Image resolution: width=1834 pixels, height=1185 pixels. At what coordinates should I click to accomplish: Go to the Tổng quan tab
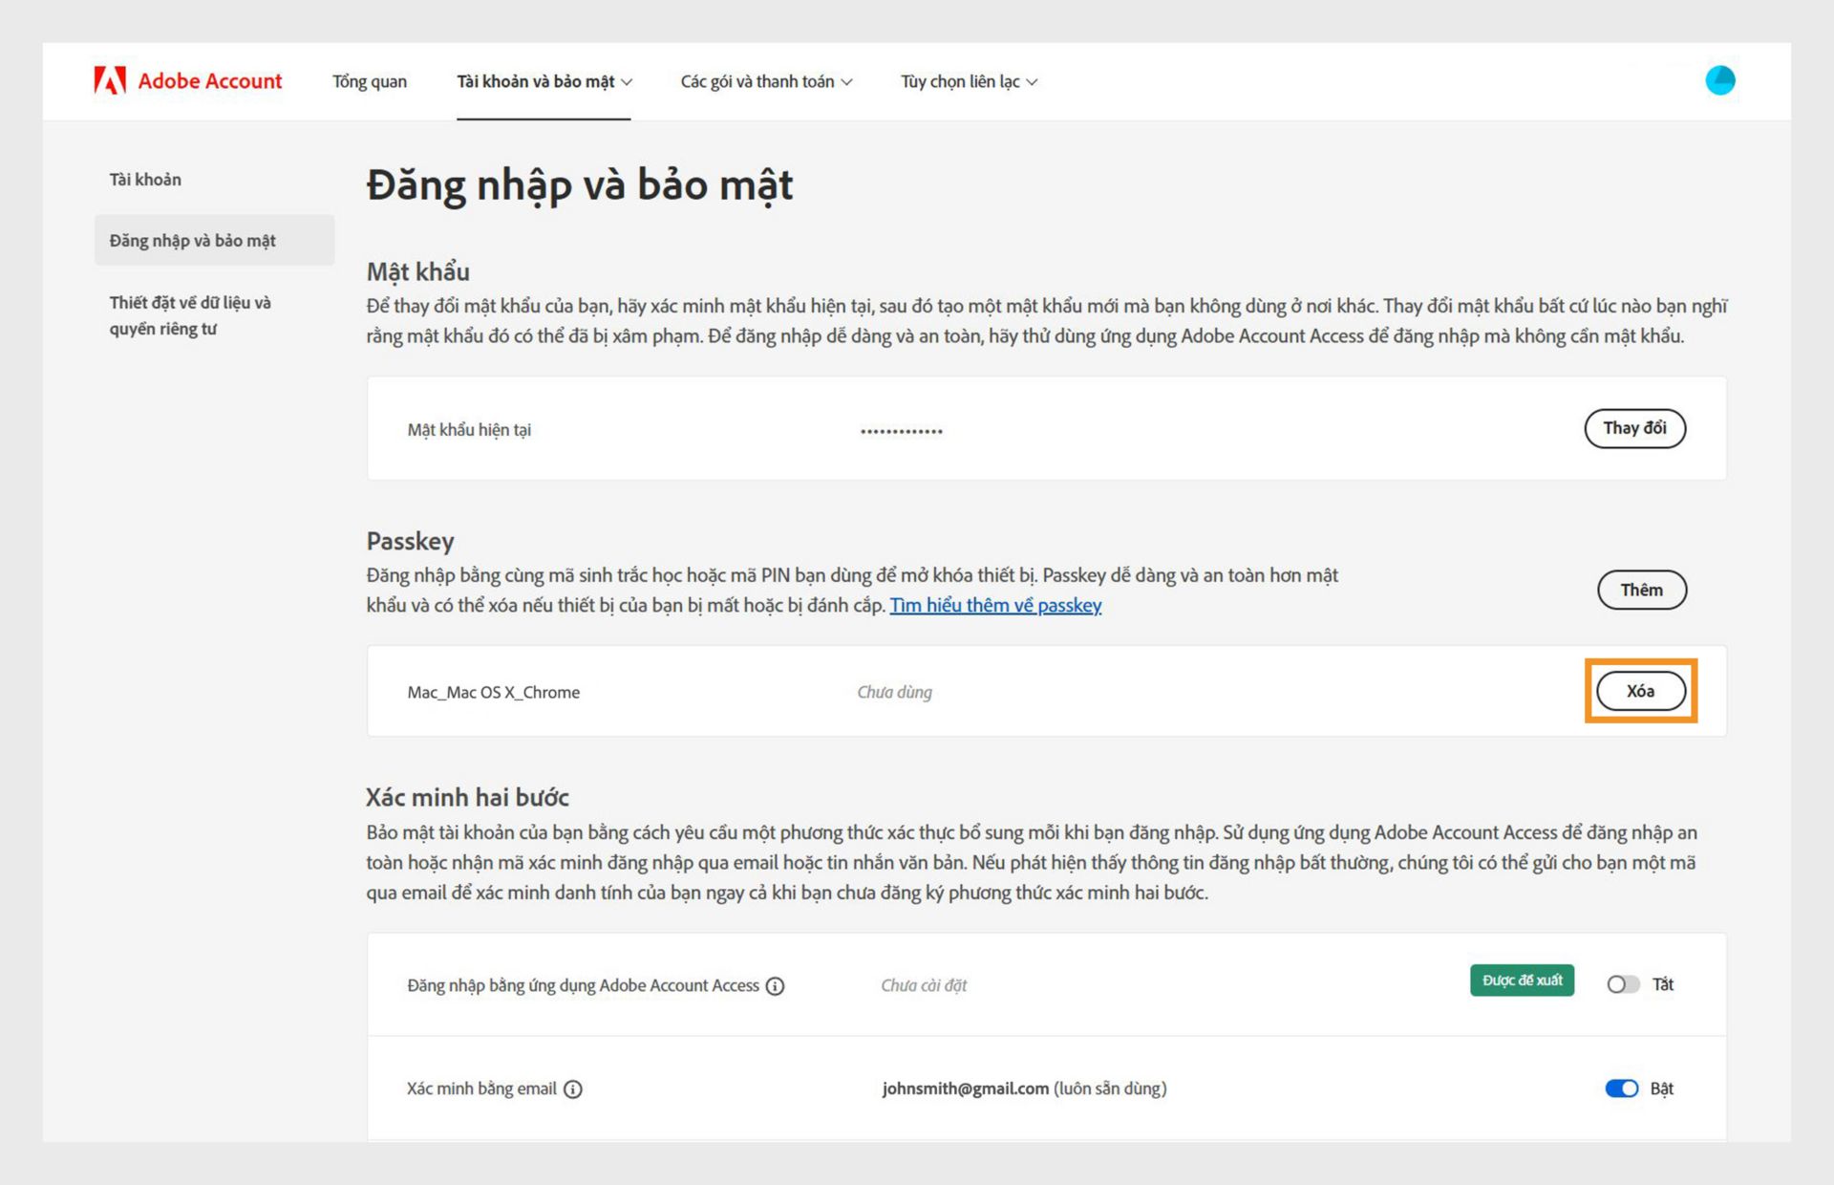click(x=369, y=82)
